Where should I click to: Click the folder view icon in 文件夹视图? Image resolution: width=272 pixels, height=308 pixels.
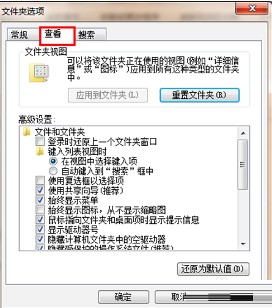pos(39,73)
